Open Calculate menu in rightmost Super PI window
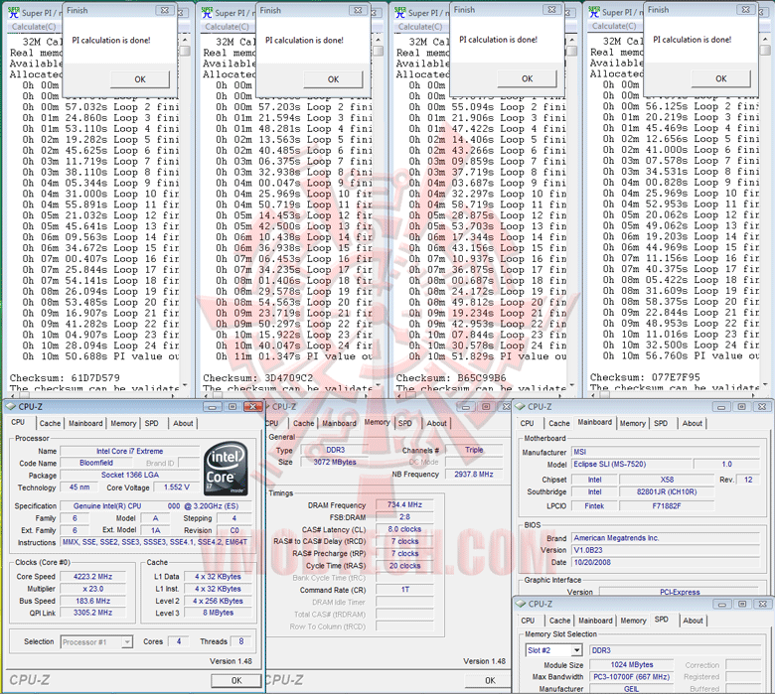 pyautogui.click(x=614, y=26)
